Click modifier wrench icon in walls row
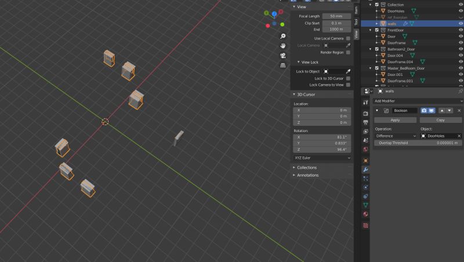The width and height of the screenshot is (464, 262). pyautogui.click(x=405, y=24)
